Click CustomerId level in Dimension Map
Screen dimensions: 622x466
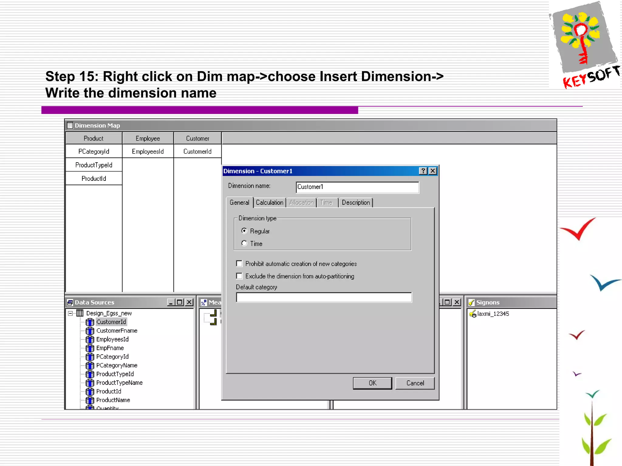(197, 151)
